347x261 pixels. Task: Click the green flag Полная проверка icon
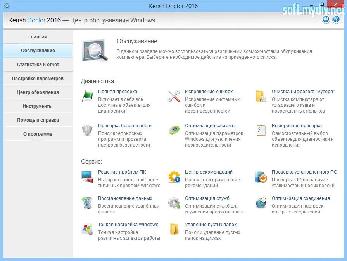point(87,96)
